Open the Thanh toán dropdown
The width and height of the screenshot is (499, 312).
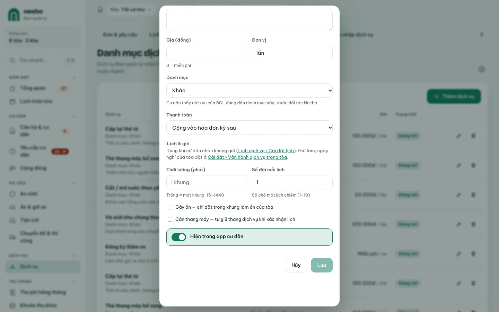point(249,128)
